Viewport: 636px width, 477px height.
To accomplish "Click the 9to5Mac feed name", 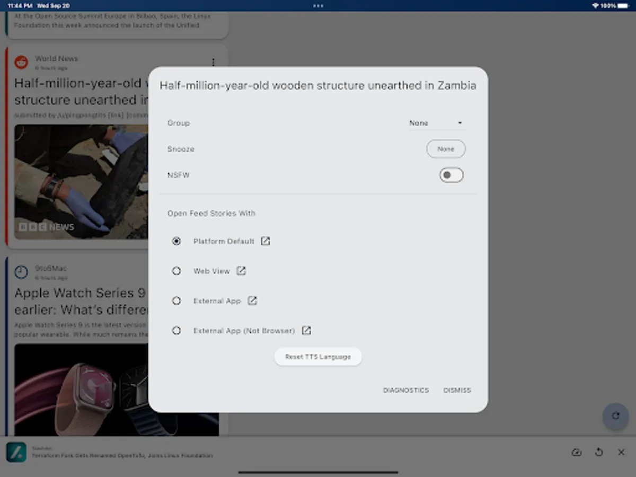I will [51, 269].
